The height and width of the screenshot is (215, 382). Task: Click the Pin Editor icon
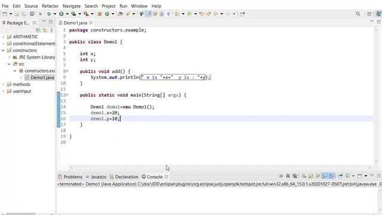pyautogui.click(x=242, y=14)
